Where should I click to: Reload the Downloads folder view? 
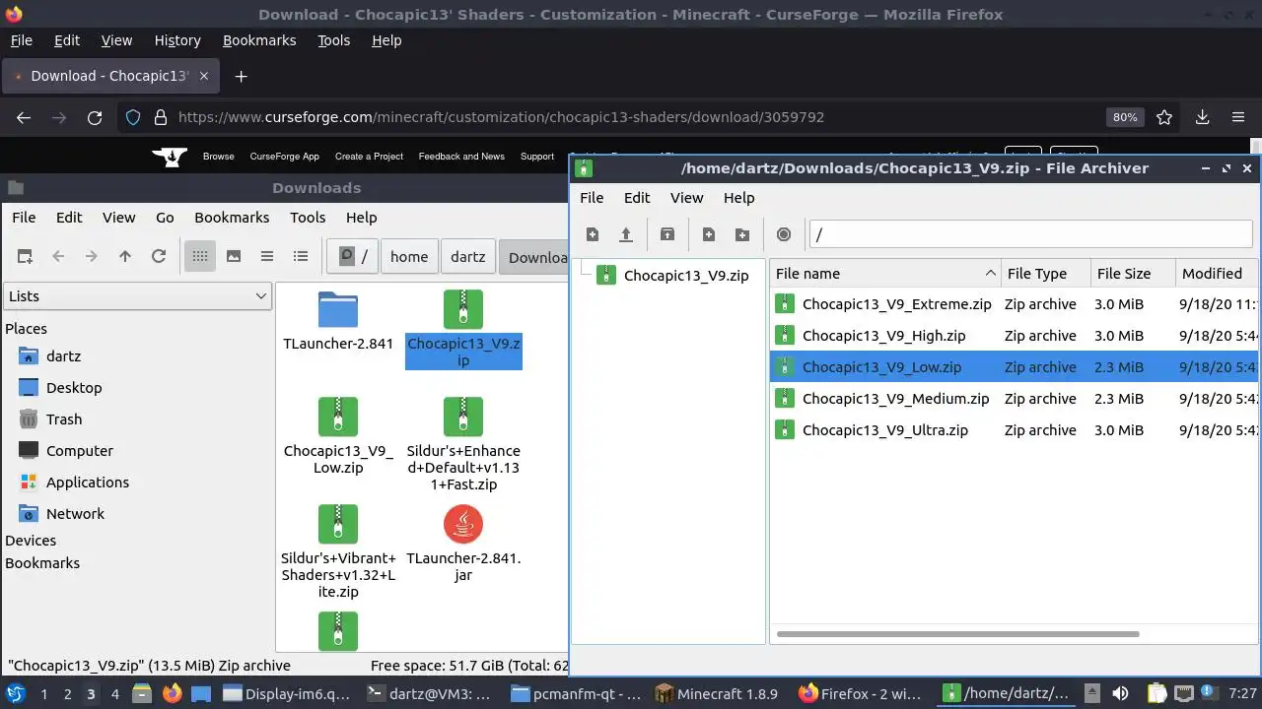158,256
